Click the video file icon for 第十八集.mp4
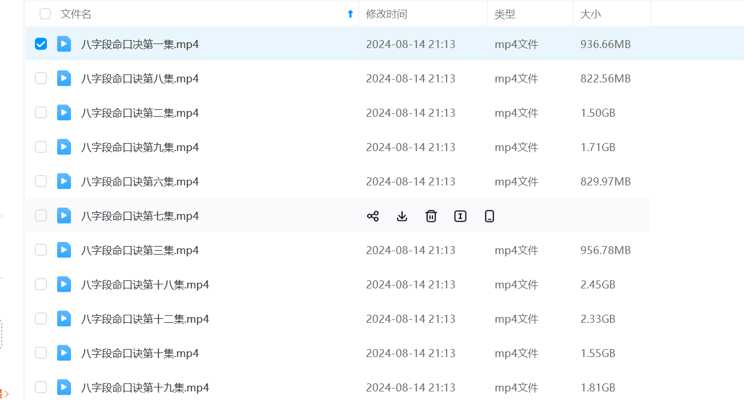744x400 pixels. [64, 284]
